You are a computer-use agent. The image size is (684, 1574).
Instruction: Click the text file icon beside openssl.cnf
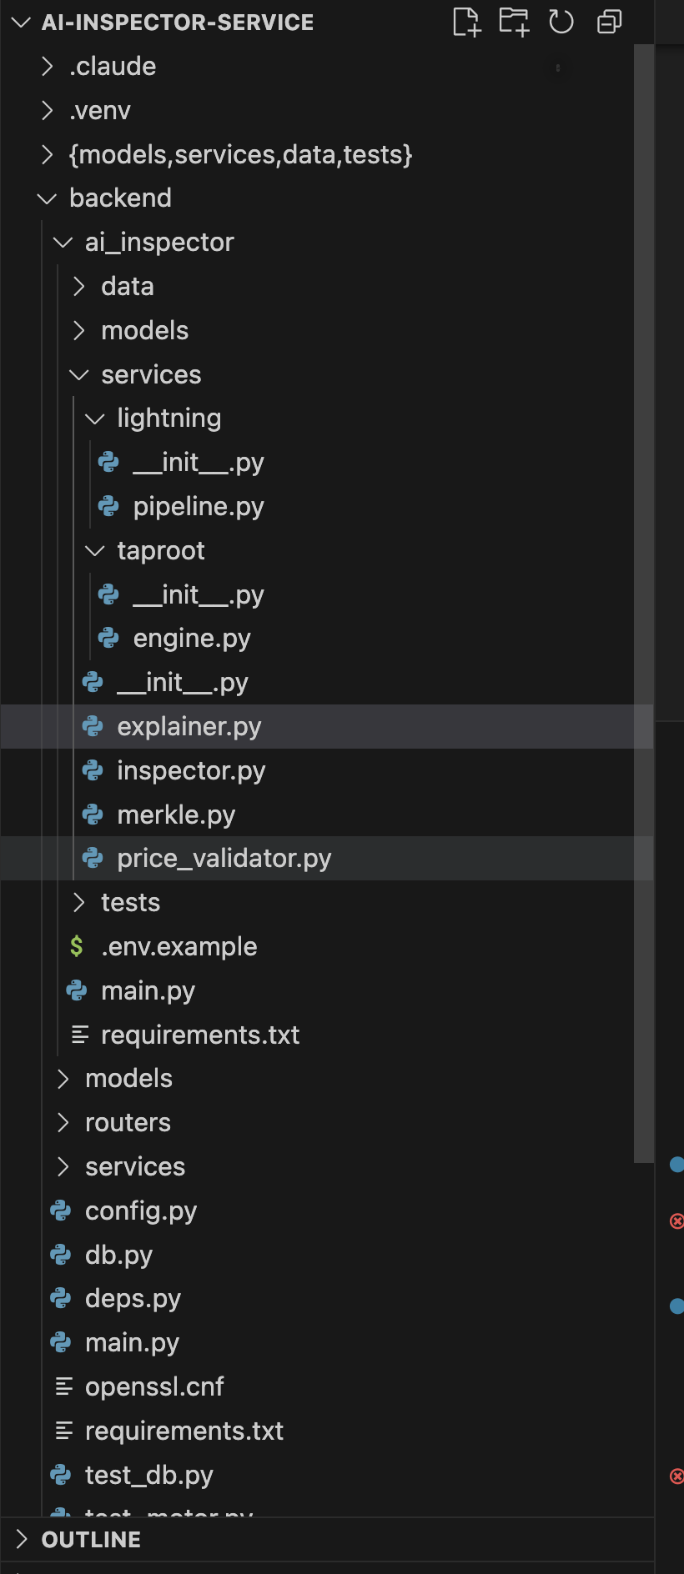tap(63, 1386)
